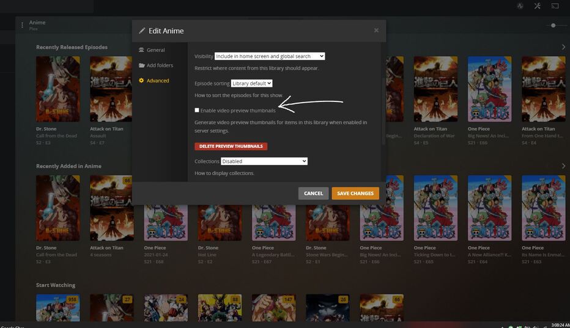Image resolution: width=570 pixels, height=328 pixels.
Task: Open Start Watching poster with 27 badge
Action: pos(111,308)
